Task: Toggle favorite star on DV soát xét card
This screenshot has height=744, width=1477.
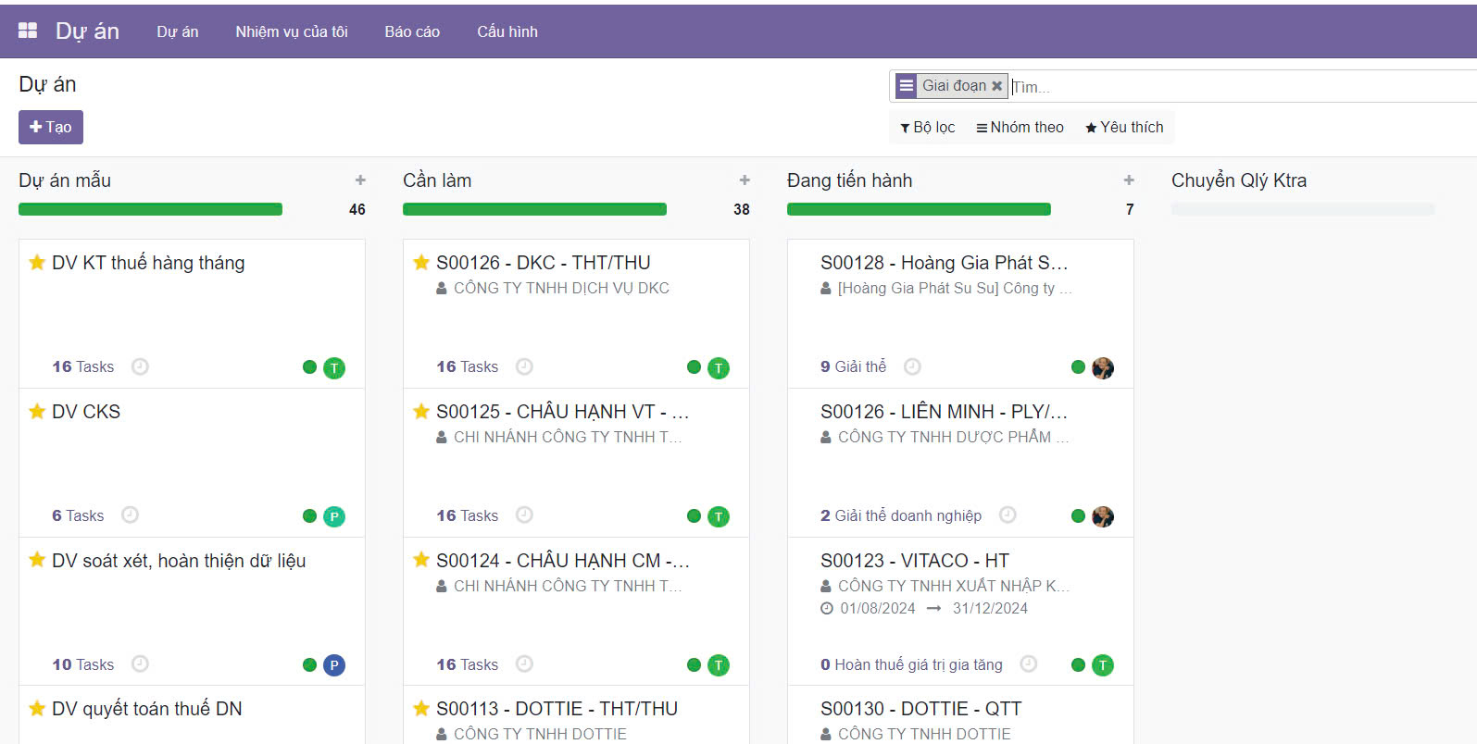Action: coord(37,560)
